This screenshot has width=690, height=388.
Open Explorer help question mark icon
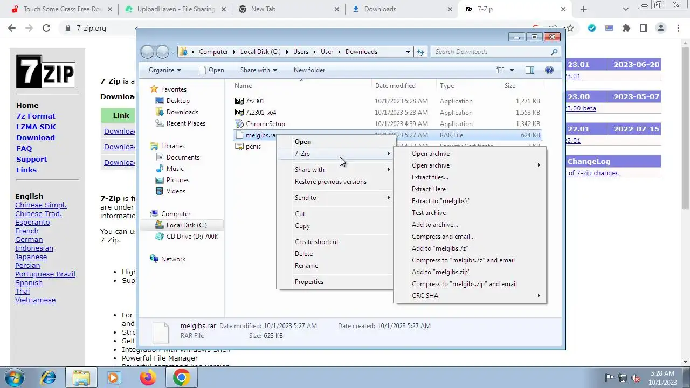(x=549, y=70)
